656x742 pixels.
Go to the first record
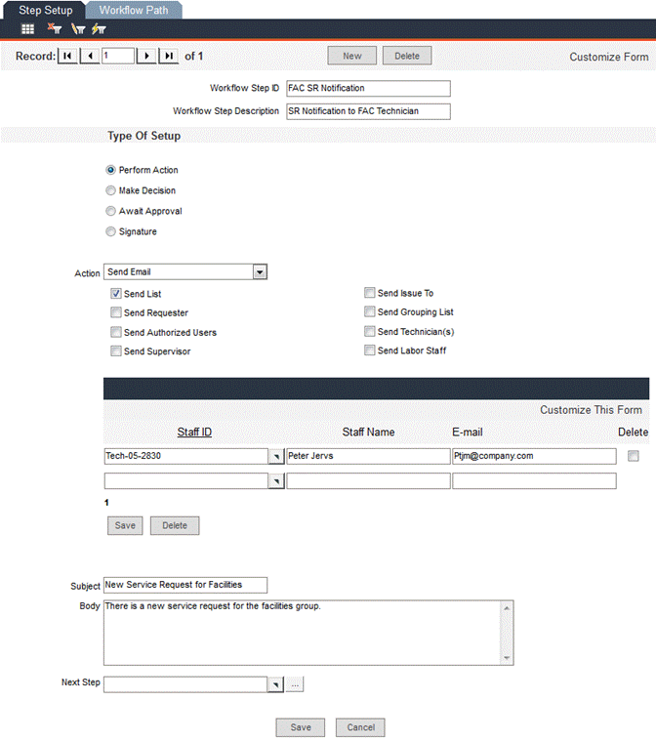click(x=67, y=56)
